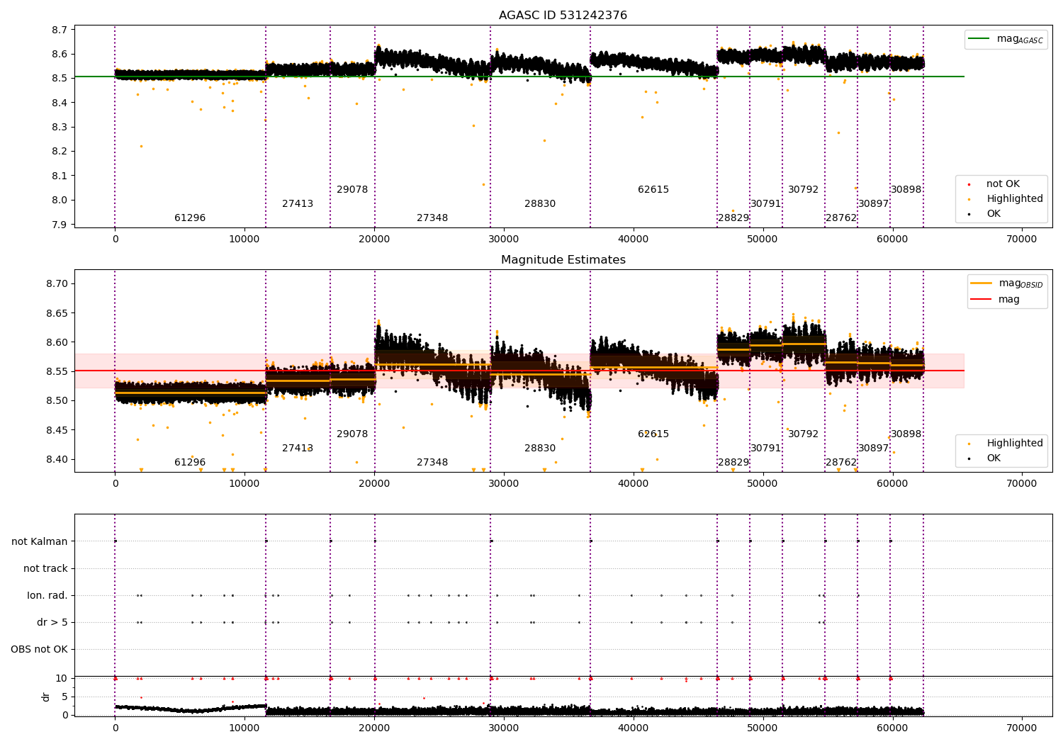Click OBSID label 62615 in AGASC ID plot
The image size is (1063, 744).
pos(653,189)
